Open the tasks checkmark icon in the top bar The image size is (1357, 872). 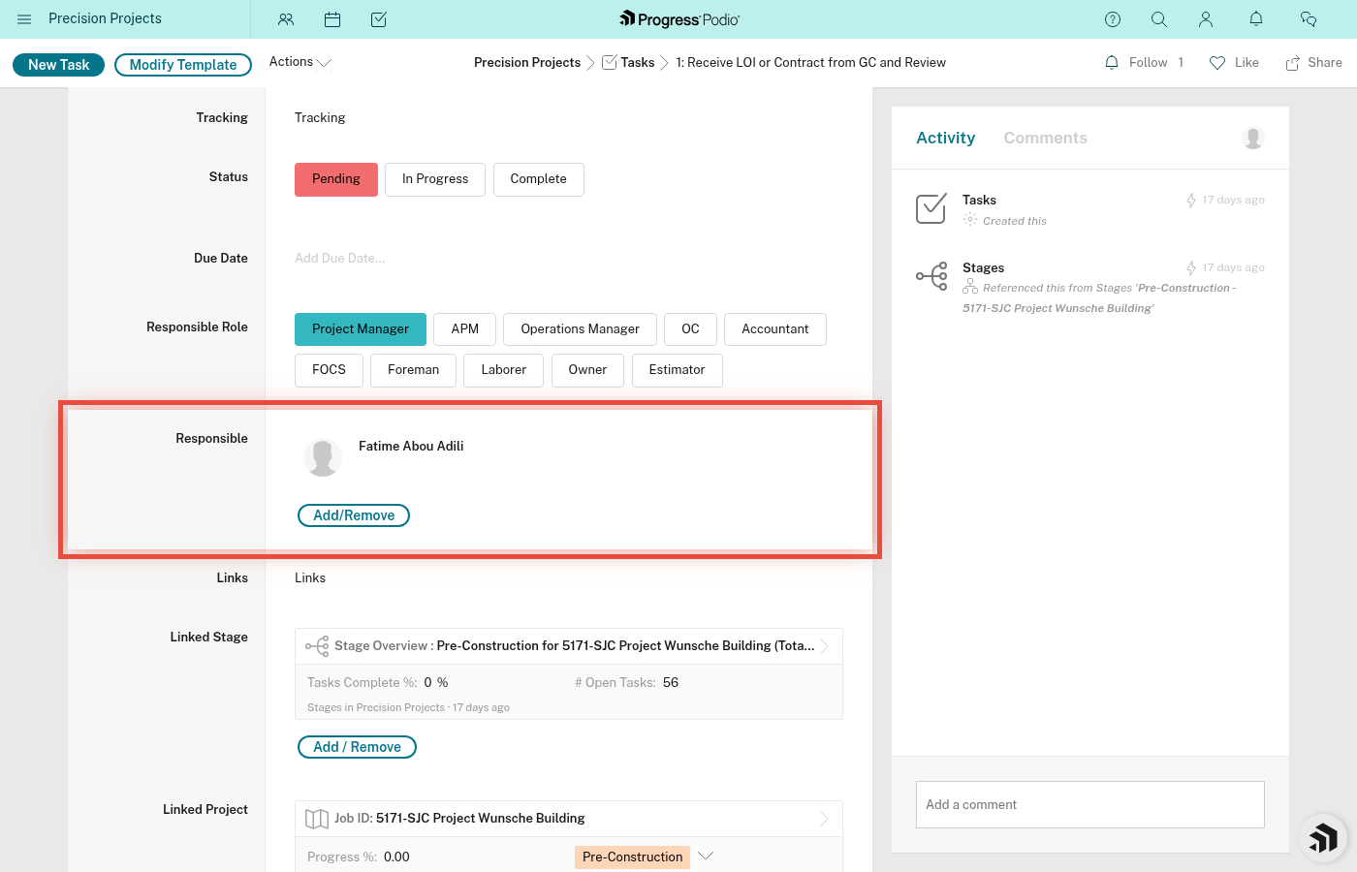[x=379, y=19]
